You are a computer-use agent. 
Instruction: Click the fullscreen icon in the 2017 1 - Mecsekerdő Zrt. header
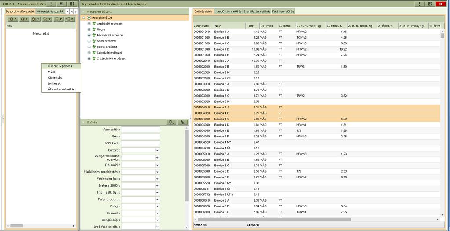point(73,4)
